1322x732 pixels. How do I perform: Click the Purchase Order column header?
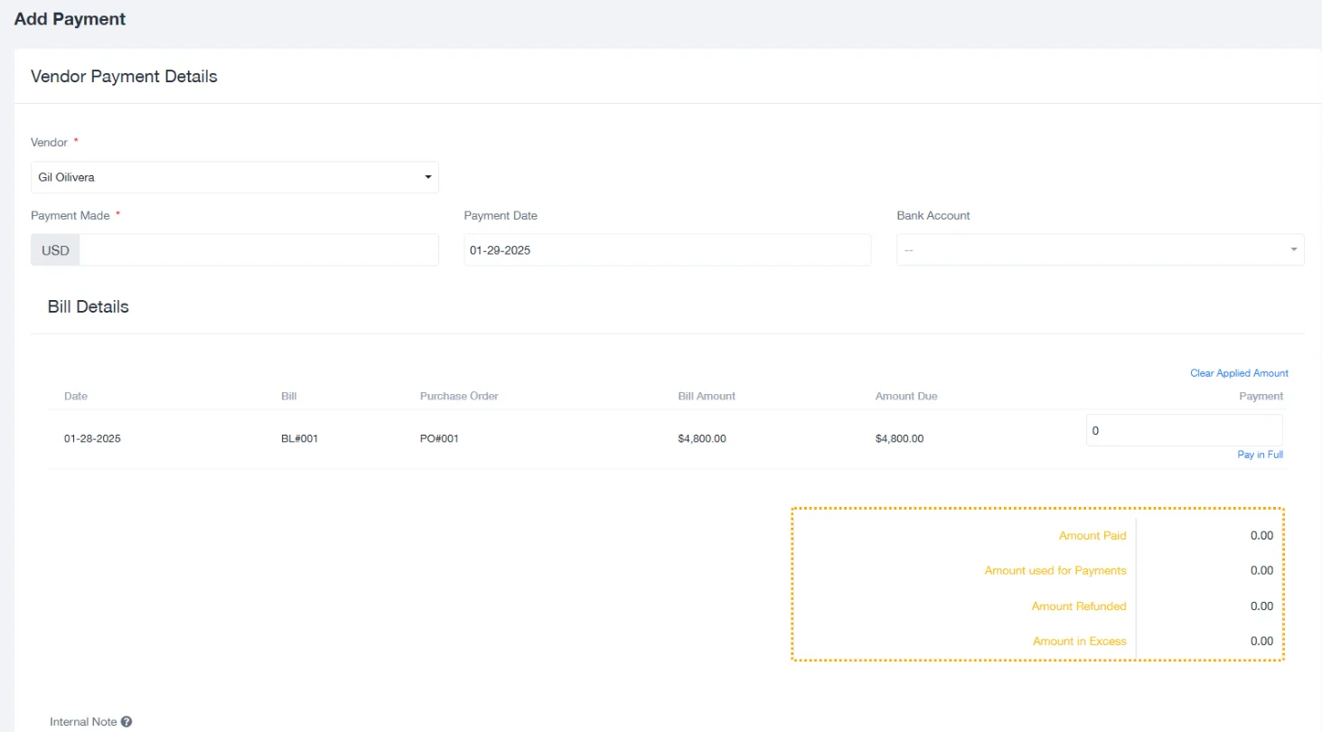pos(459,397)
